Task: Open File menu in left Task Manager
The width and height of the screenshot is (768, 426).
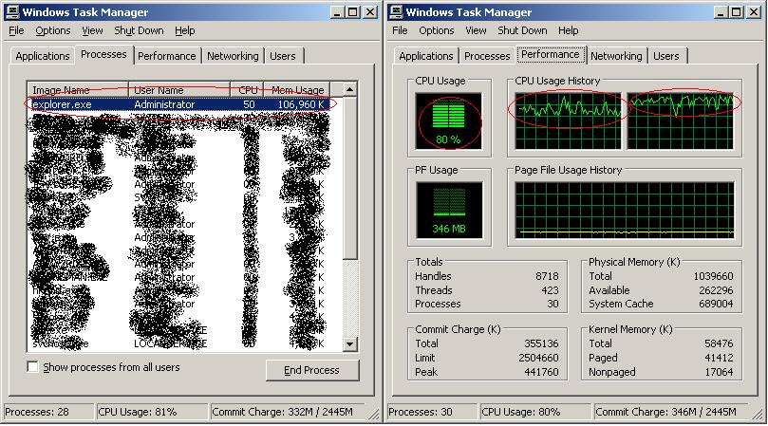Action: [x=16, y=30]
